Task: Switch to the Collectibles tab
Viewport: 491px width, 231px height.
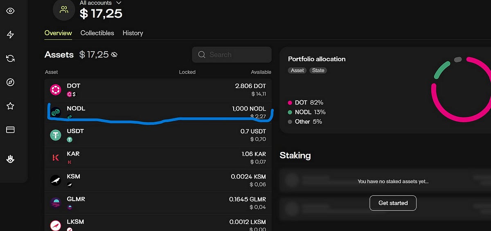Action: click(97, 33)
